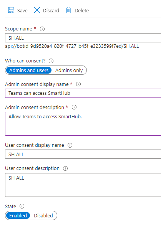Switch consent to Admins only

(69, 71)
